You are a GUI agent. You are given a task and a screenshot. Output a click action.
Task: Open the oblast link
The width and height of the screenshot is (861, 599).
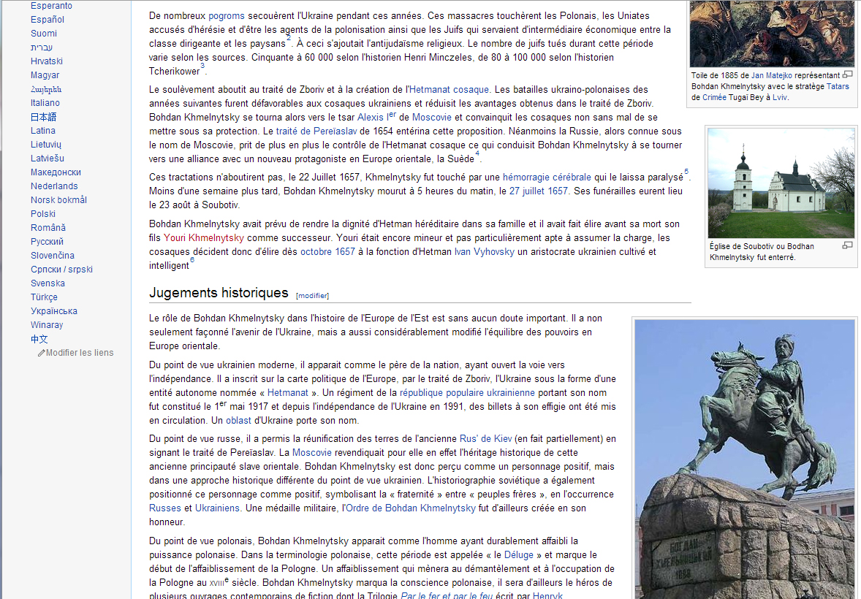point(238,421)
